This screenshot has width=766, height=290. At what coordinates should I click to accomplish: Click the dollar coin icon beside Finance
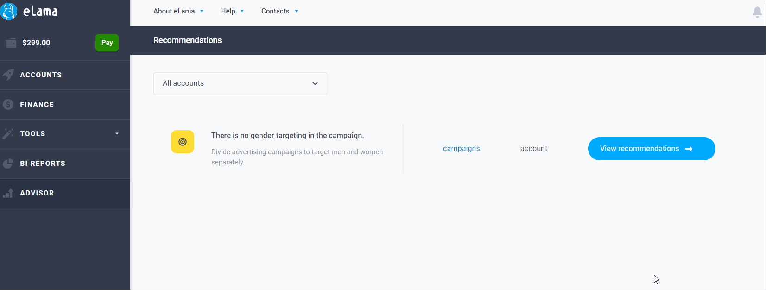point(8,104)
